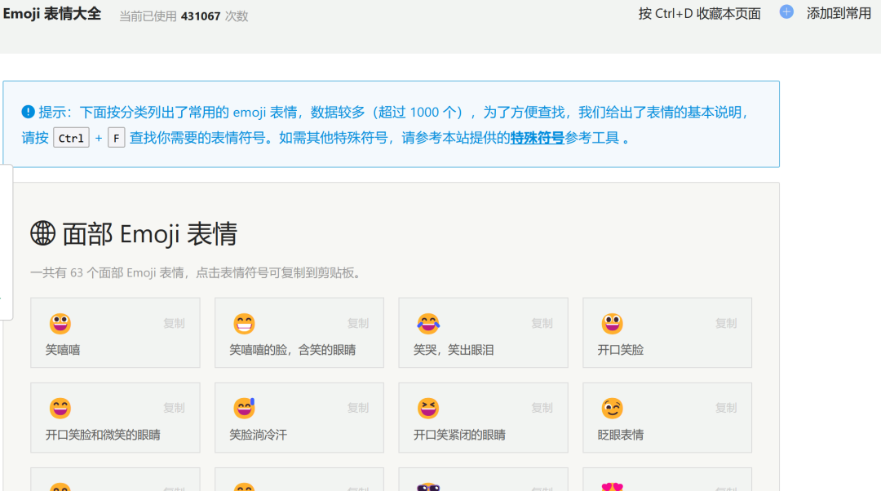
Task: Click the 眨眼表情 winking emoji
Action: pos(613,408)
